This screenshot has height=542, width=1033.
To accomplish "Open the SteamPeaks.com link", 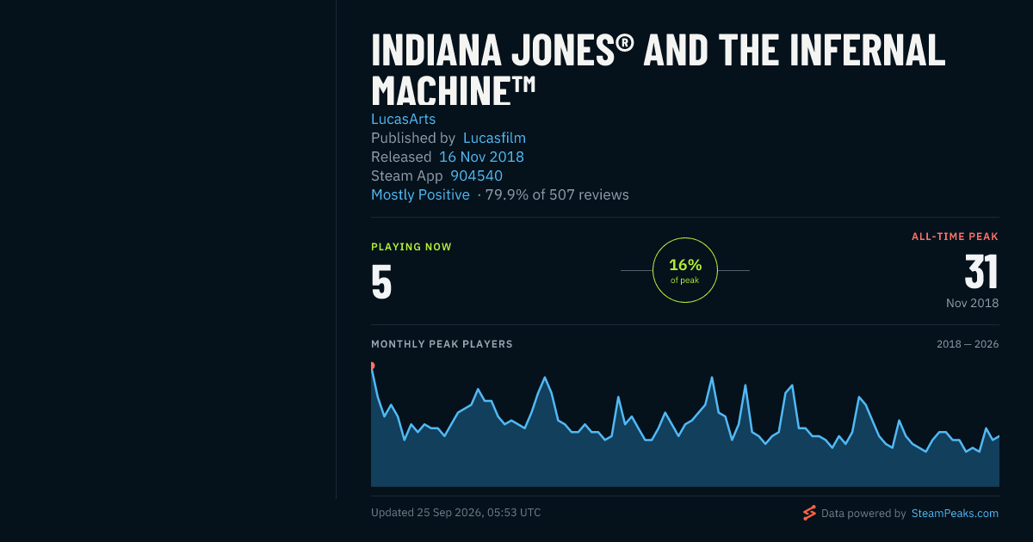I will 956,514.
